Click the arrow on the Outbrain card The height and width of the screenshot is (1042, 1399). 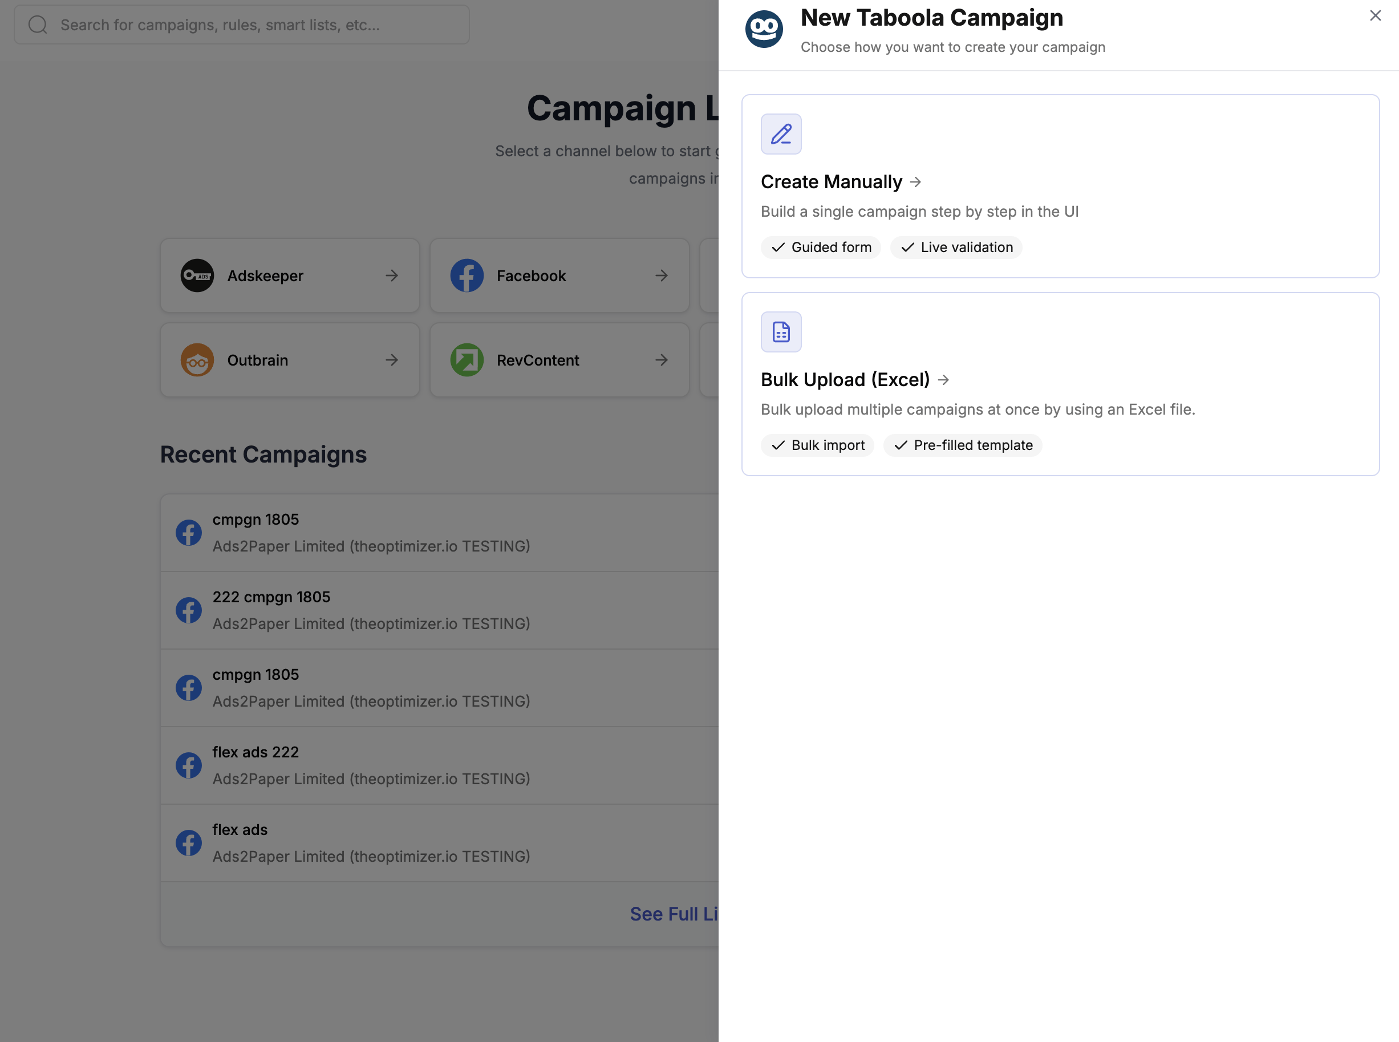pyautogui.click(x=392, y=360)
